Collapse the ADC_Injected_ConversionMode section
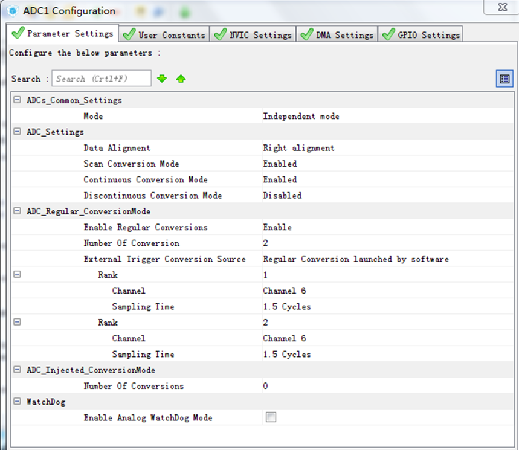 (x=17, y=370)
